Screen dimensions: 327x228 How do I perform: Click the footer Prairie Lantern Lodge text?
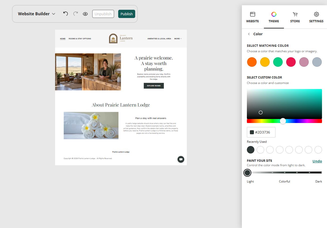(x=121, y=152)
